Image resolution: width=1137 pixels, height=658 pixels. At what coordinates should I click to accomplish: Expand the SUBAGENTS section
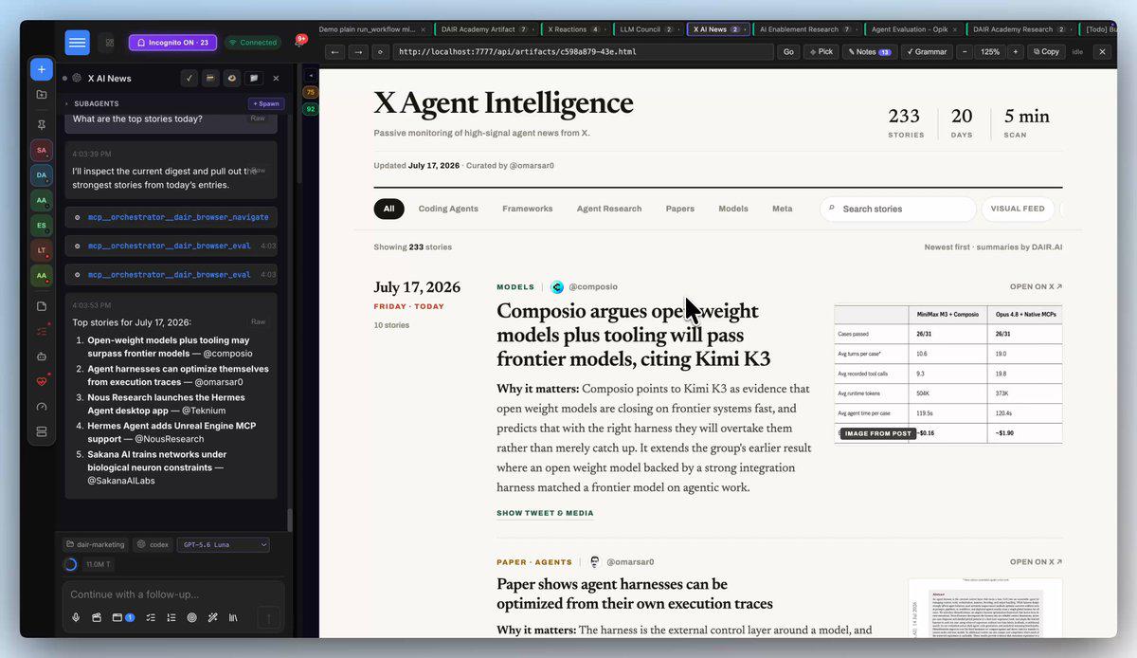pyautogui.click(x=92, y=103)
